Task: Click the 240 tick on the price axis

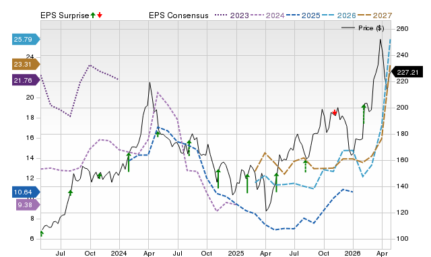Action: [x=402, y=55]
